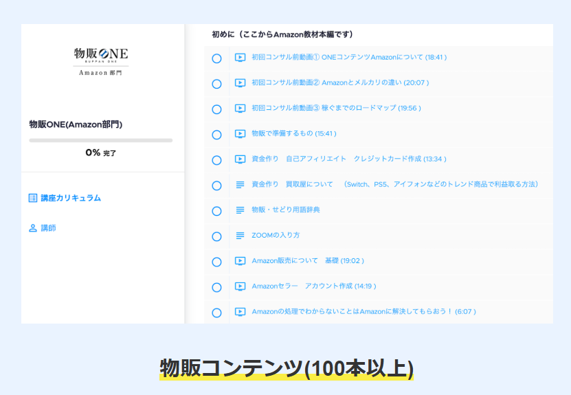Open 講座カリキュラム sidebar menu item
The image size is (571, 395).
pyautogui.click(x=70, y=198)
